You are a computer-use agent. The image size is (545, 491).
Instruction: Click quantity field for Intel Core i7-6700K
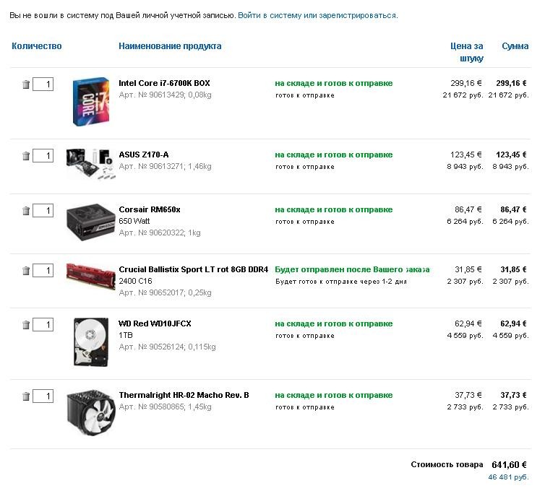click(43, 84)
